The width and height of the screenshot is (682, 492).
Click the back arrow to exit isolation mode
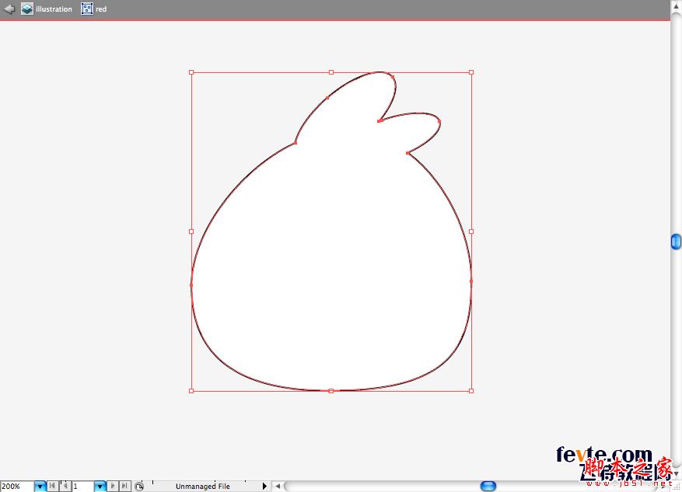pos(9,9)
